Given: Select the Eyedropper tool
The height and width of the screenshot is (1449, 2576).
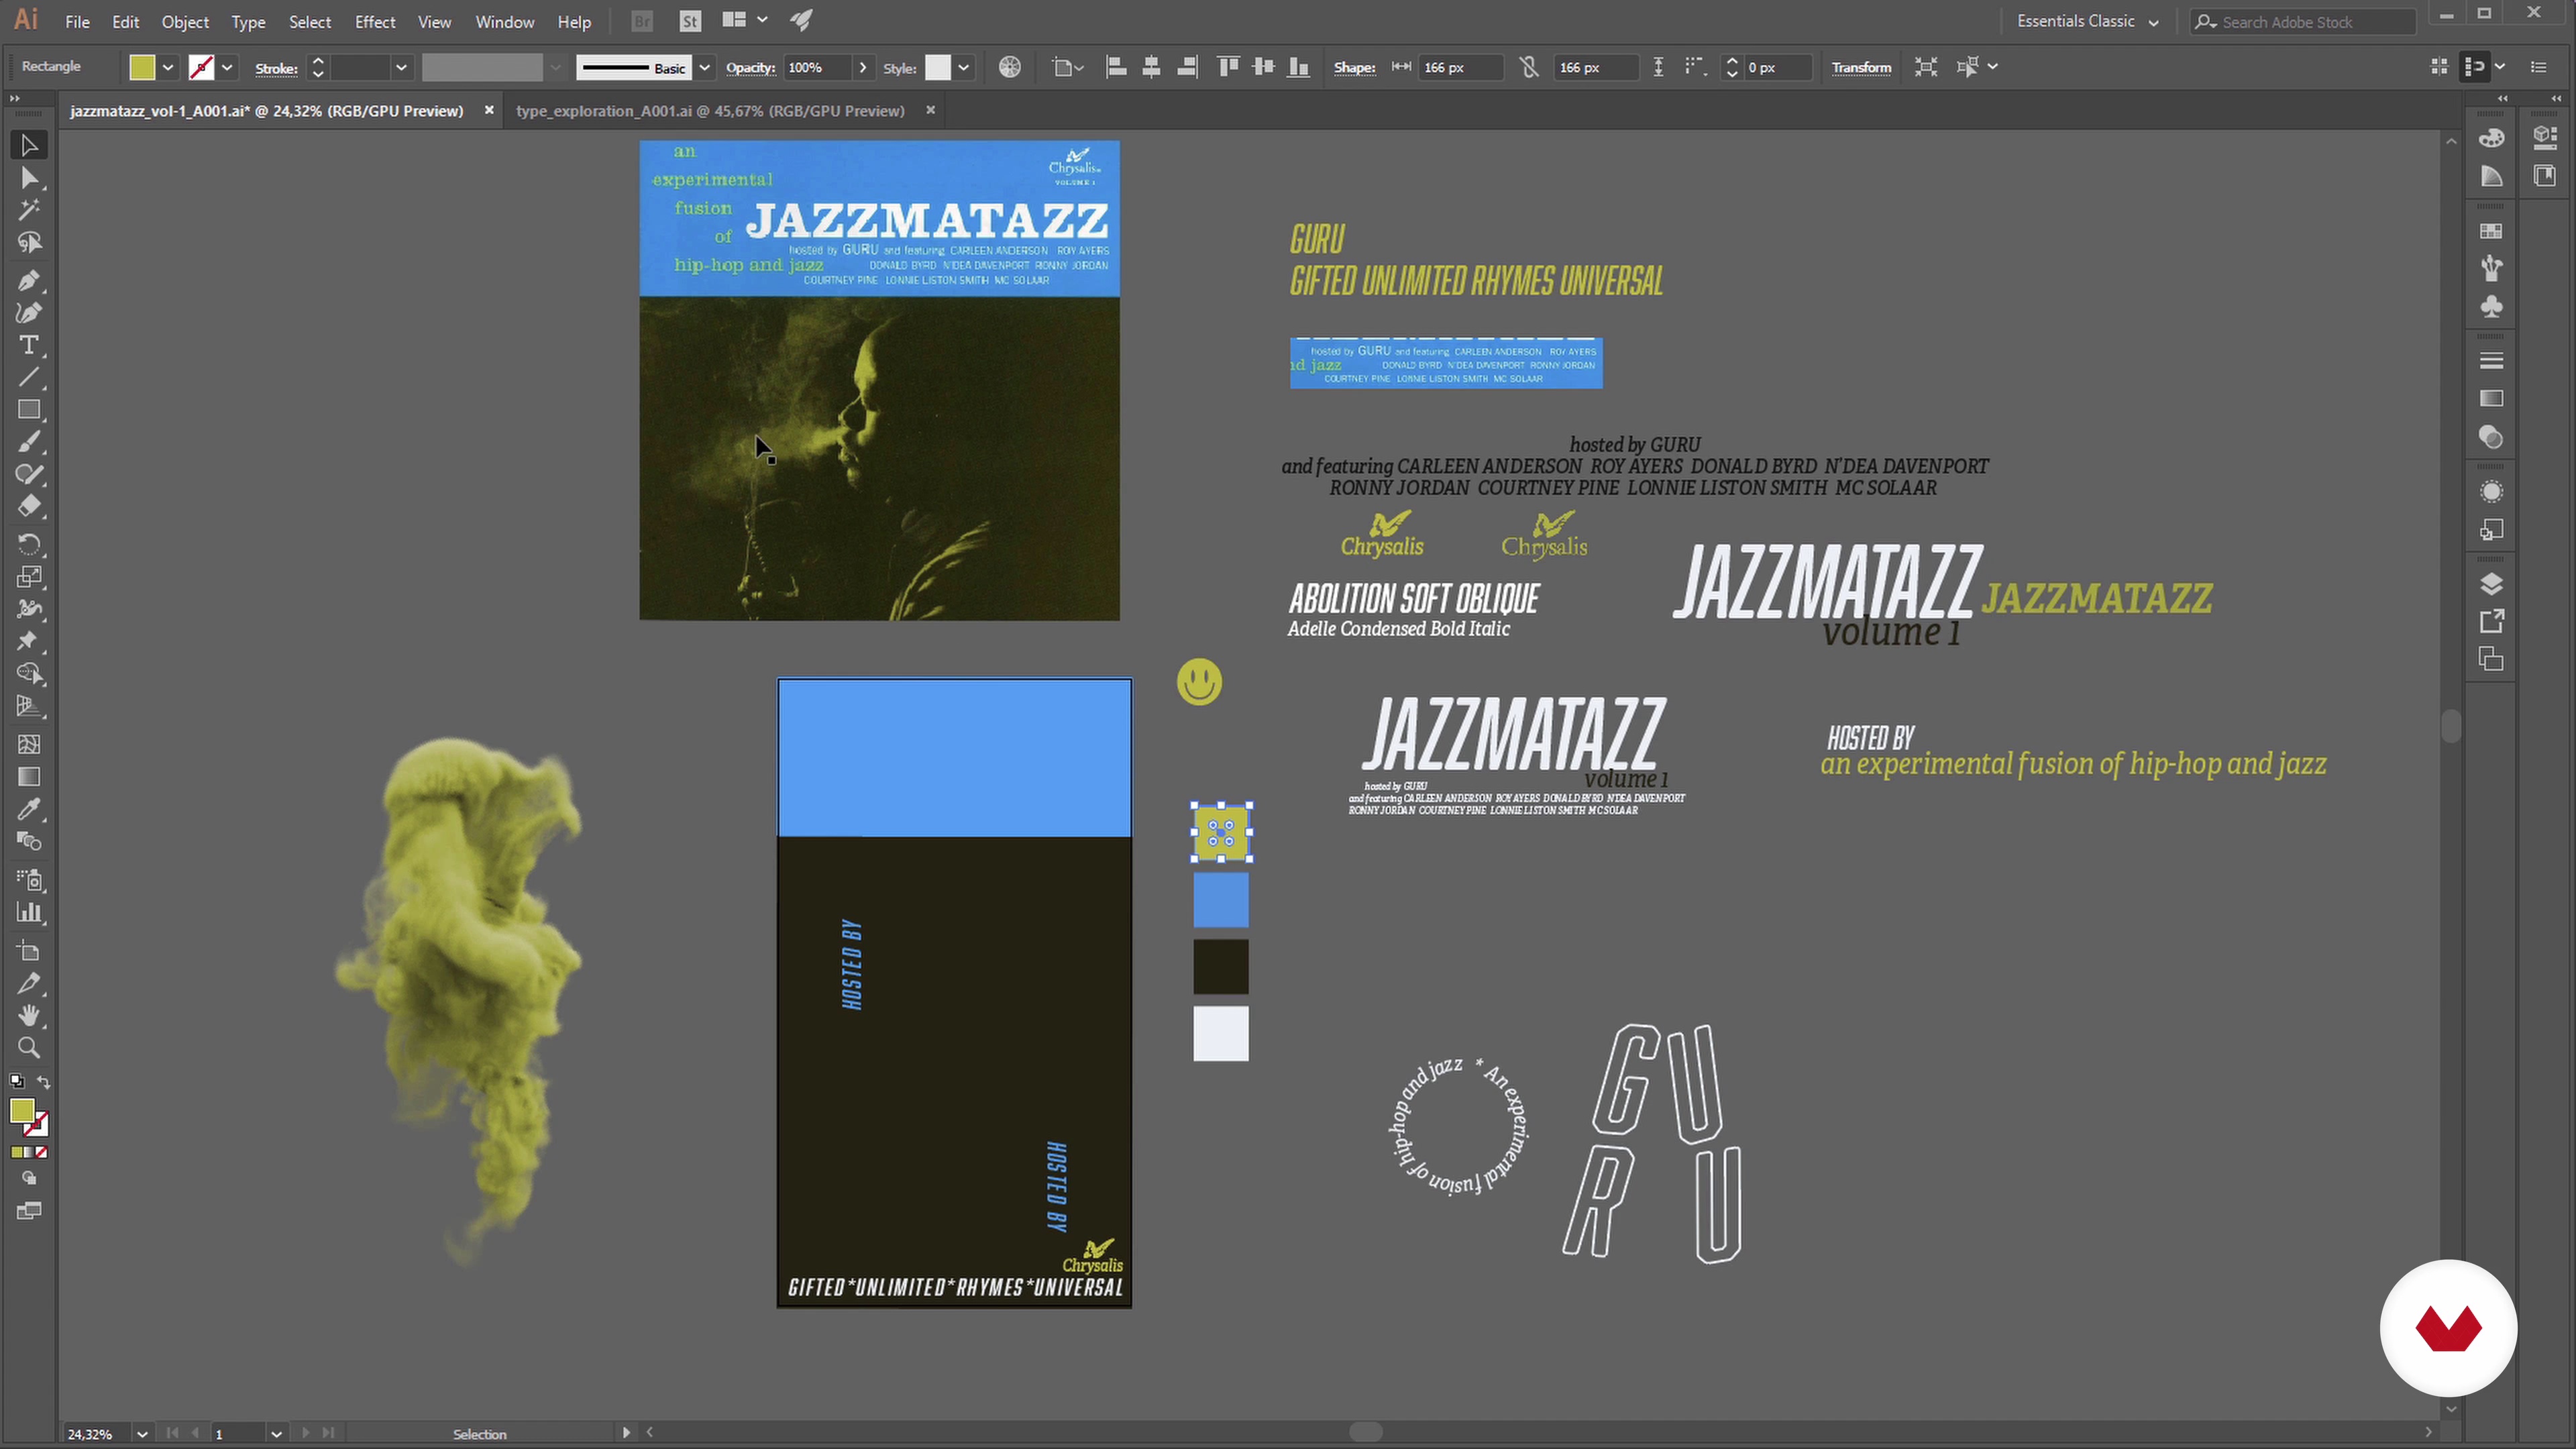Looking at the screenshot, I should [x=29, y=809].
